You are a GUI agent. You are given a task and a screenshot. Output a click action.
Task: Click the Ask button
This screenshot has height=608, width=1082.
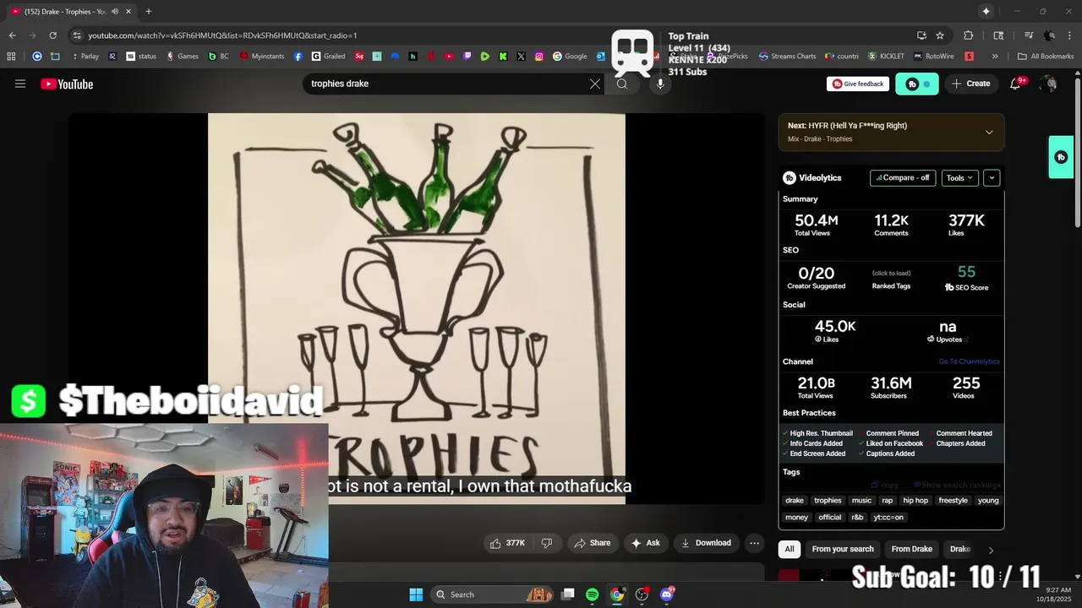(x=645, y=543)
